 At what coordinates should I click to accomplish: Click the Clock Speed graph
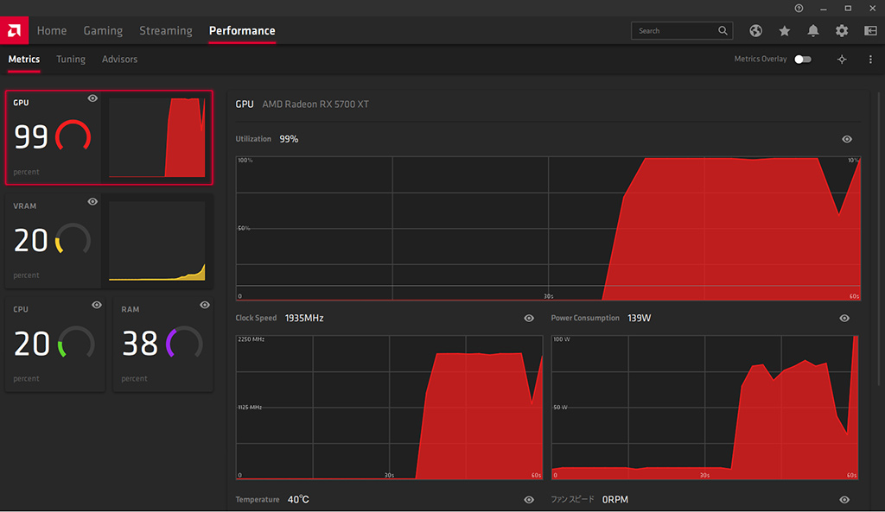point(389,408)
